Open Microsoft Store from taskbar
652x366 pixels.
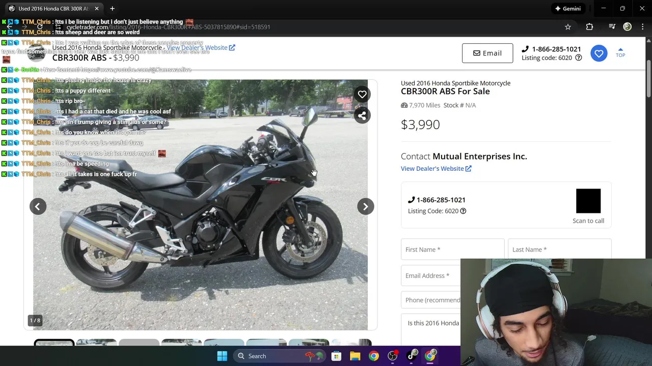coord(336,356)
